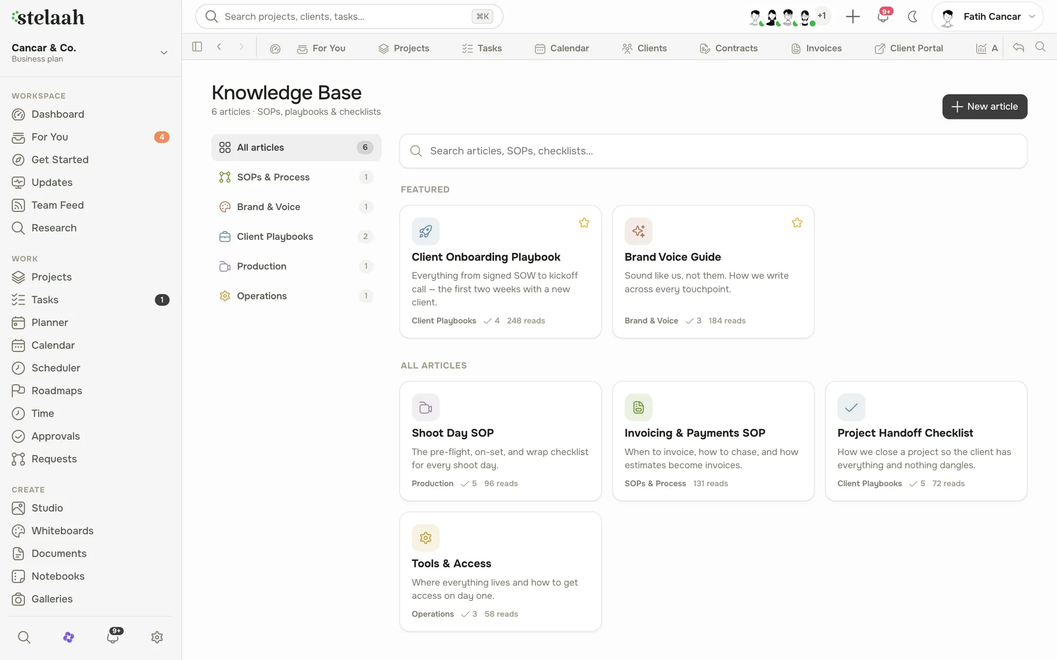Open Whiteboards in the sidebar

tap(90, 531)
